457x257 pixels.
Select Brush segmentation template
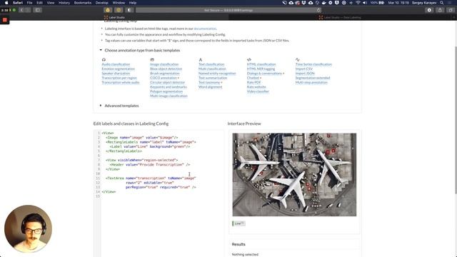(x=165, y=74)
